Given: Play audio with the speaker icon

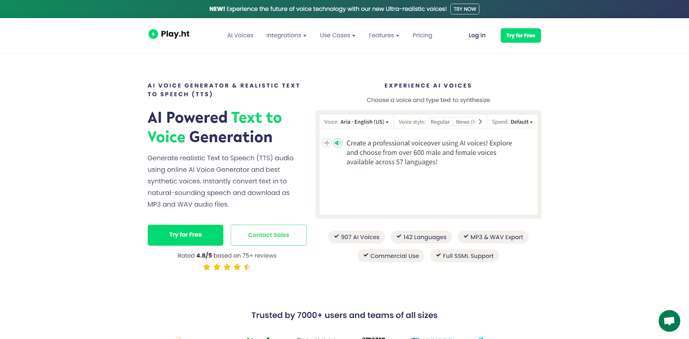Looking at the screenshot, I should [338, 143].
